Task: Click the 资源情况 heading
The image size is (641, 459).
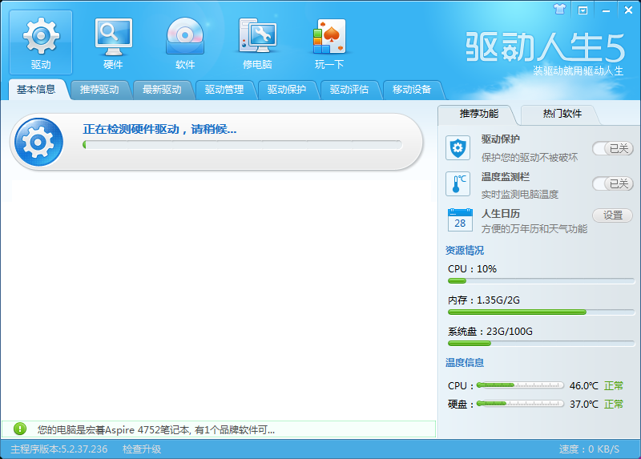Action: (x=465, y=250)
